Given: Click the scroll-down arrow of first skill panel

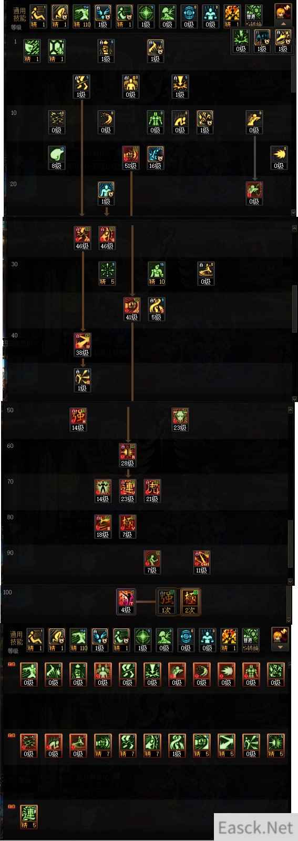Looking at the screenshot, I should click(293, 213).
